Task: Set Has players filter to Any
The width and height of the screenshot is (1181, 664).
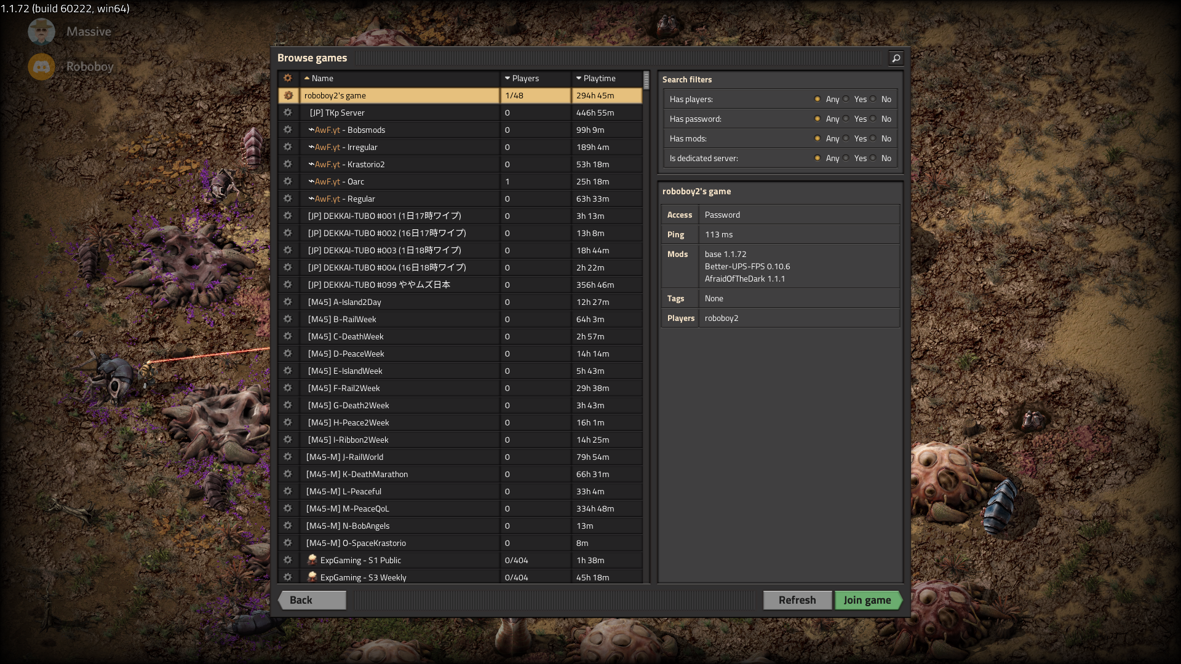Action: coord(817,99)
